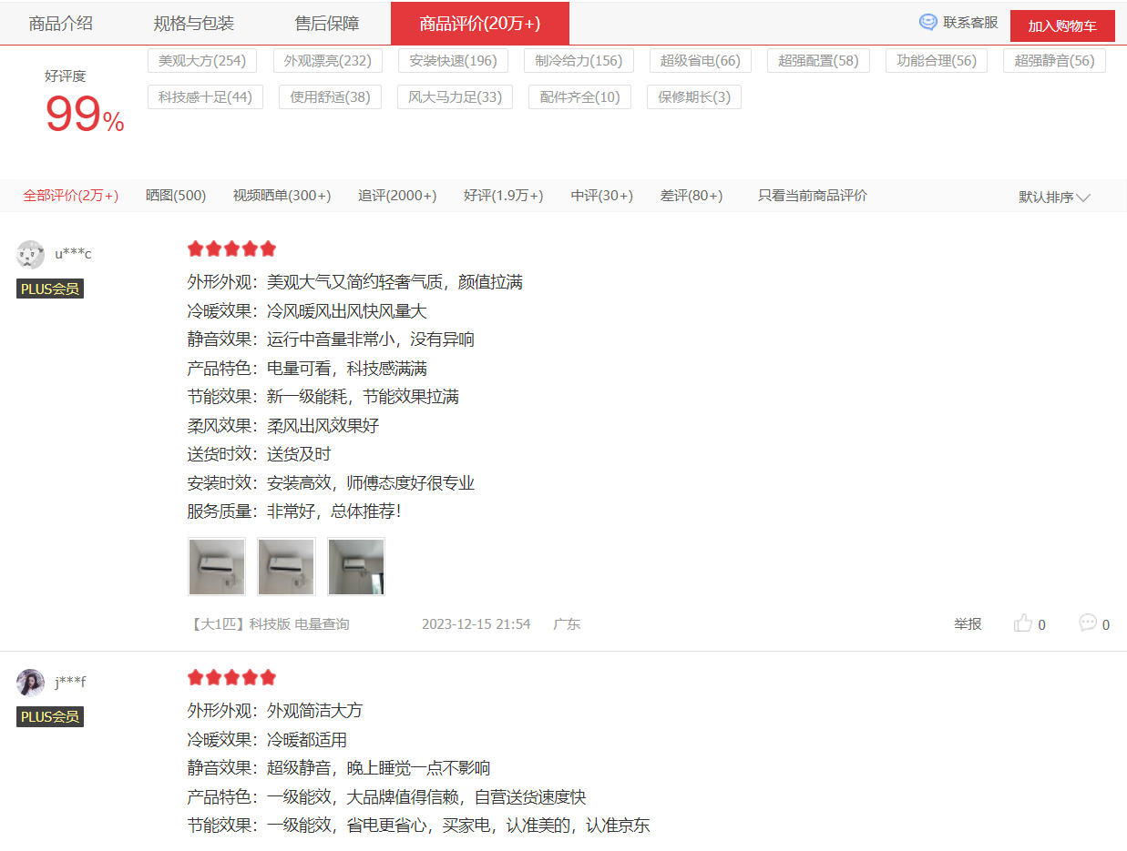The image size is (1127, 851).
Task: Select the 安装快速(196) tag
Action: (454, 61)
